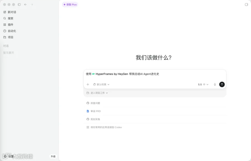251x161 pixels.
Task: Select the 审阅 PRD suggestion
Action: (94, 111)
